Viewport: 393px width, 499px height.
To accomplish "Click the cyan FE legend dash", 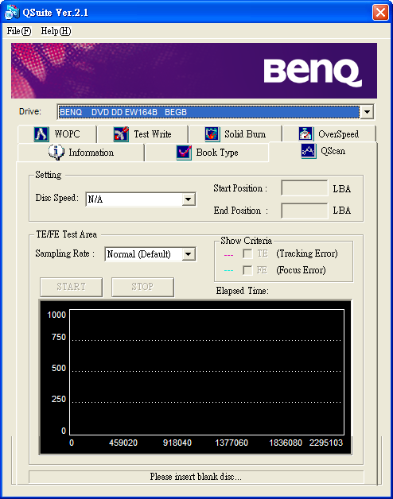I will tap(228, 270).
